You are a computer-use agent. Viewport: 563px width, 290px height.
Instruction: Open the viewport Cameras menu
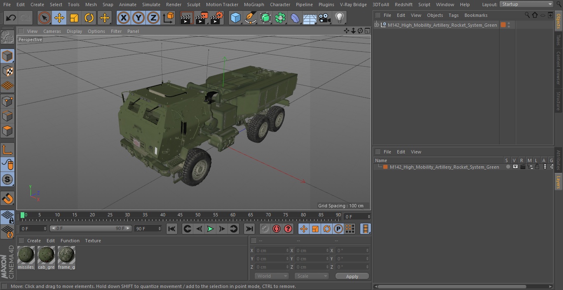[x=52, y=31]
